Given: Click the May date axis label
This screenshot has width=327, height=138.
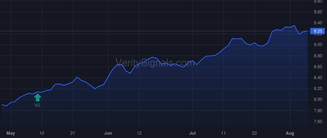Looking at the screenshot, I should (11, 133).
